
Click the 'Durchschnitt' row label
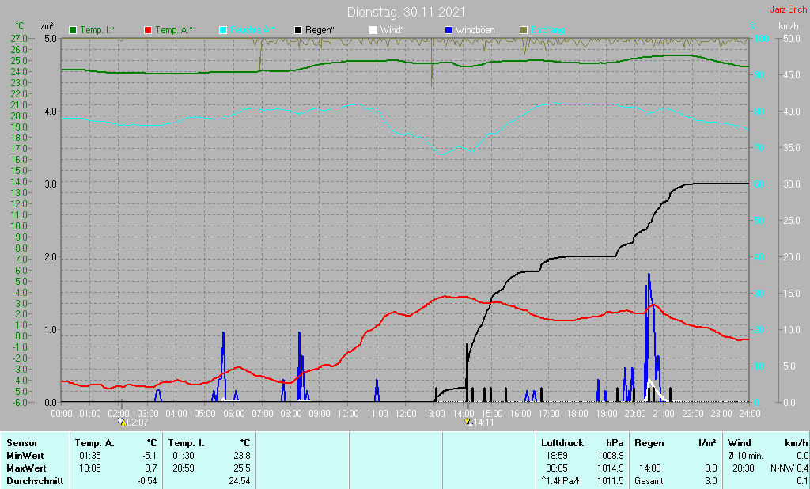(35, 481)
